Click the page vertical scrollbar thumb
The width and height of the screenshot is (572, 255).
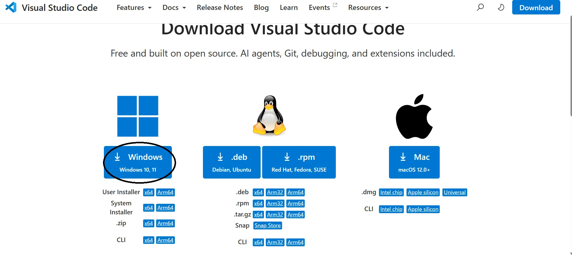pos(571,66)
